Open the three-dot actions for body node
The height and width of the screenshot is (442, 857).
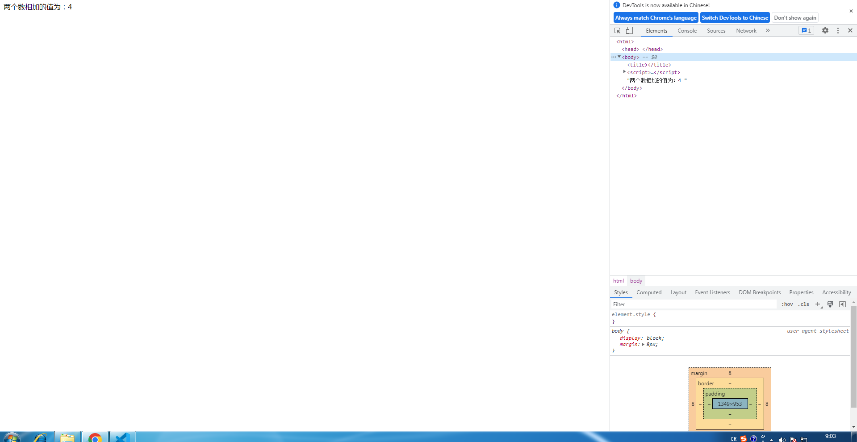click(x=614, y=57)
